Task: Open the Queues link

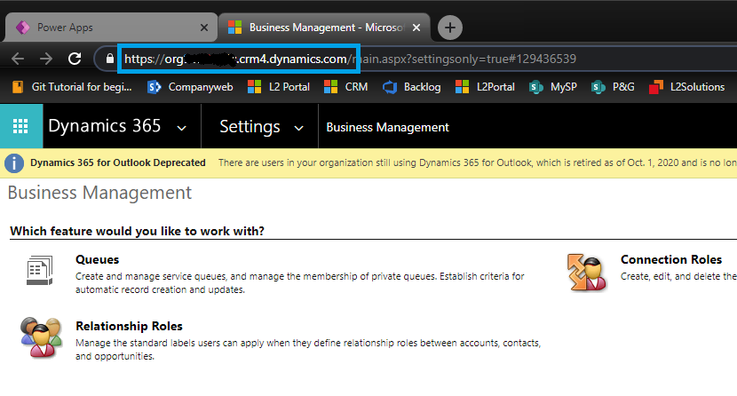Action: click(98, 260)
